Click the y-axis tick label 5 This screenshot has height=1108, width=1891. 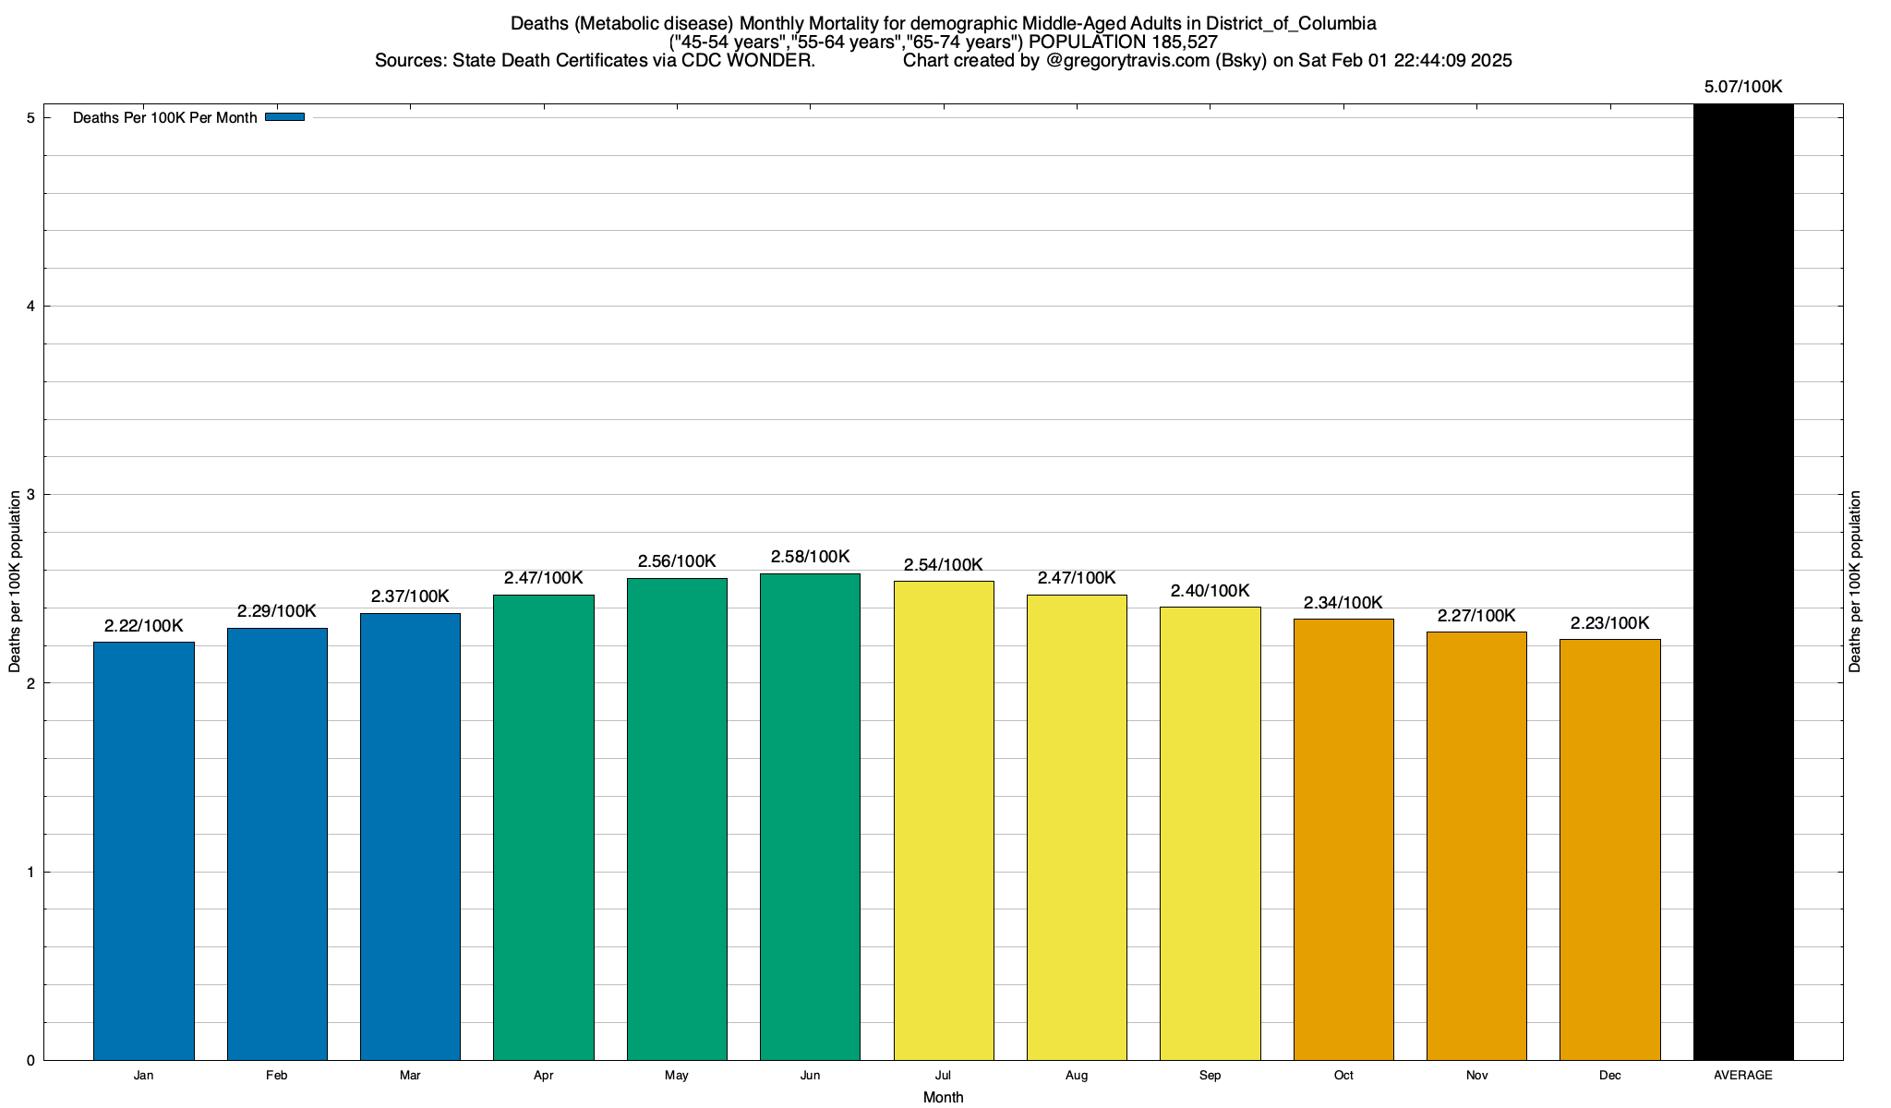point(30,118)
